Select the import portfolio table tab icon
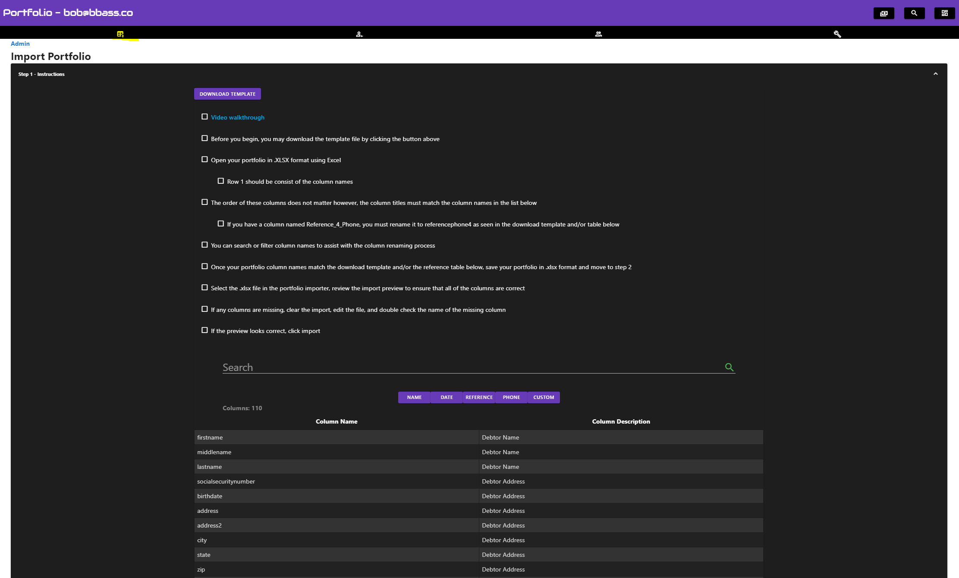The width and height of the screenshot is (959, 578). coord(120,34)
